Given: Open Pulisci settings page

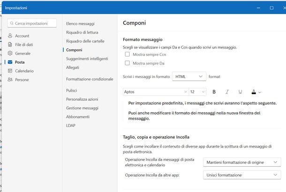Looking at the screenshot, I should click(71, 90).
